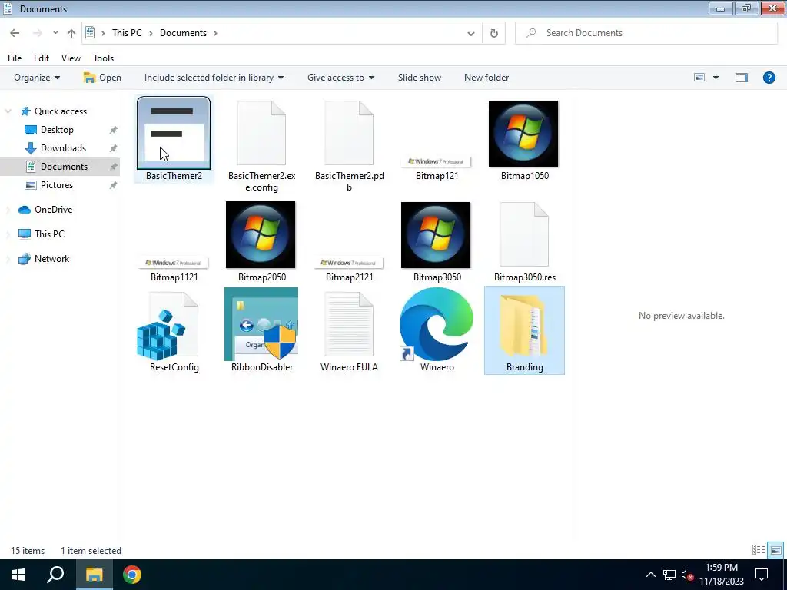Screen dimensions: 787x590
Task: Select the Bitmap2121 image
Action: click(350, 269)
